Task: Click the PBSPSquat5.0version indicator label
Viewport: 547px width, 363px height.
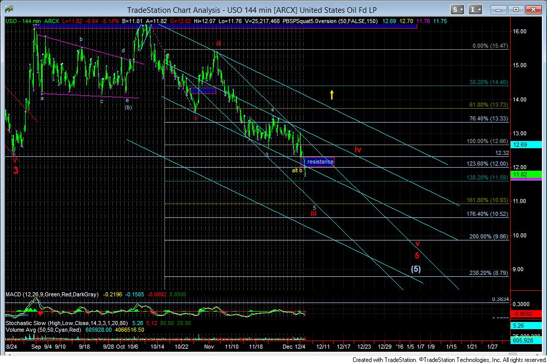Action: (330, 21)
